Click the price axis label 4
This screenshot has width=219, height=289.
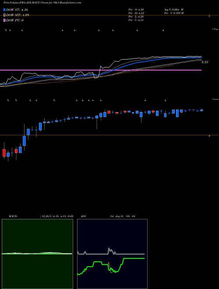point(209,136)
